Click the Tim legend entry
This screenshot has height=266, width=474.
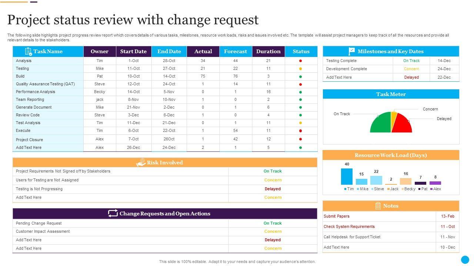click(349, 189)
